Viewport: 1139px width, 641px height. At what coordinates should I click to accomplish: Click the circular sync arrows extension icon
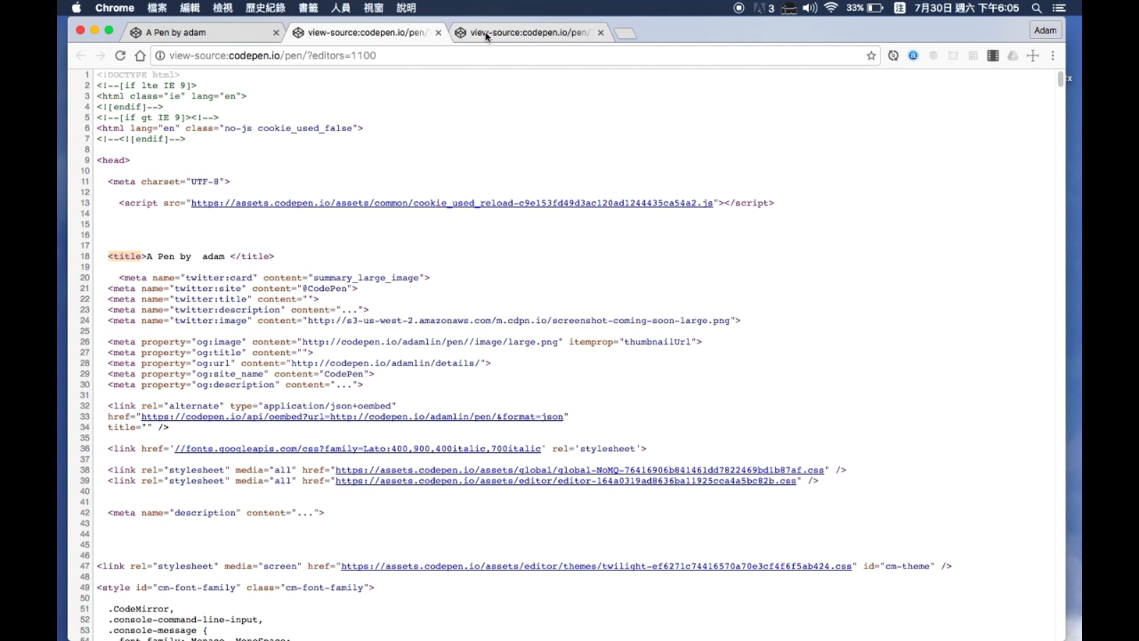pos(893,55)
